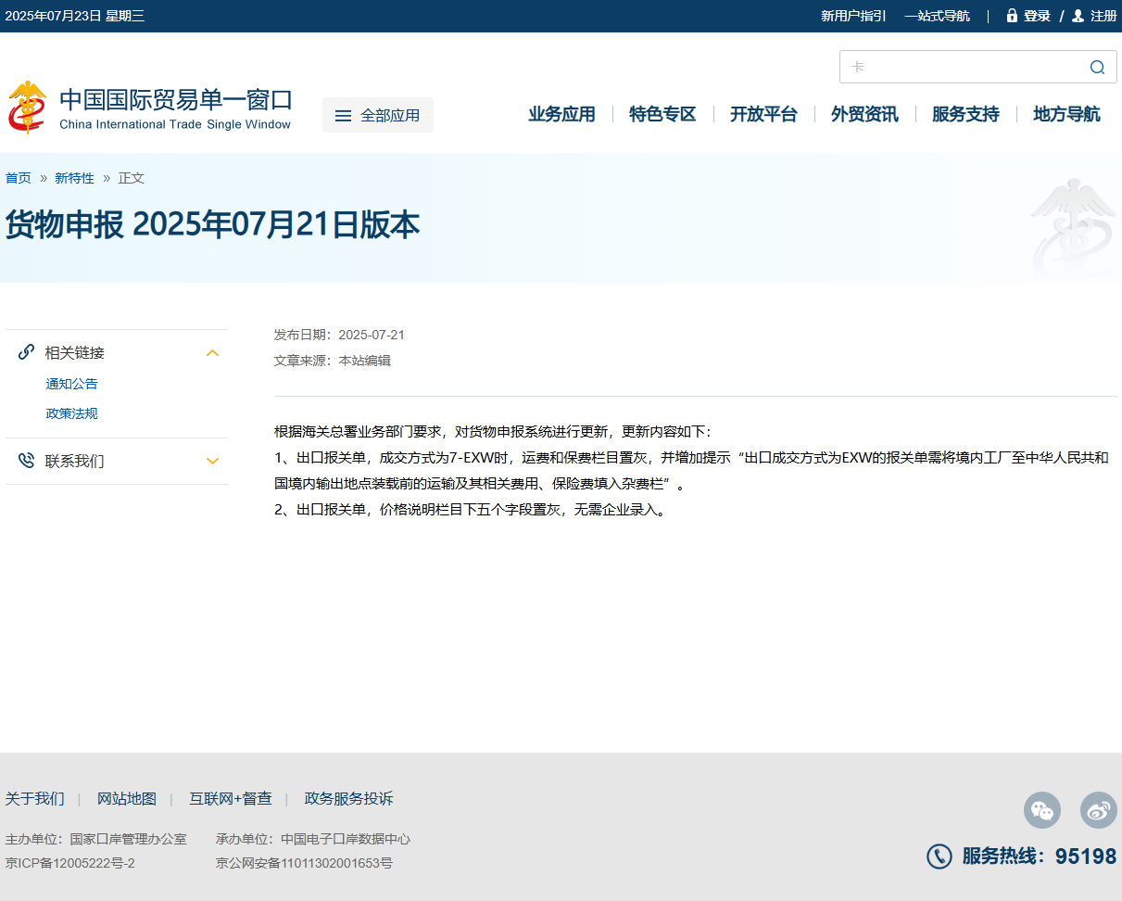
Task: Click inside the search input field
Action: click(x=954, y=67)
